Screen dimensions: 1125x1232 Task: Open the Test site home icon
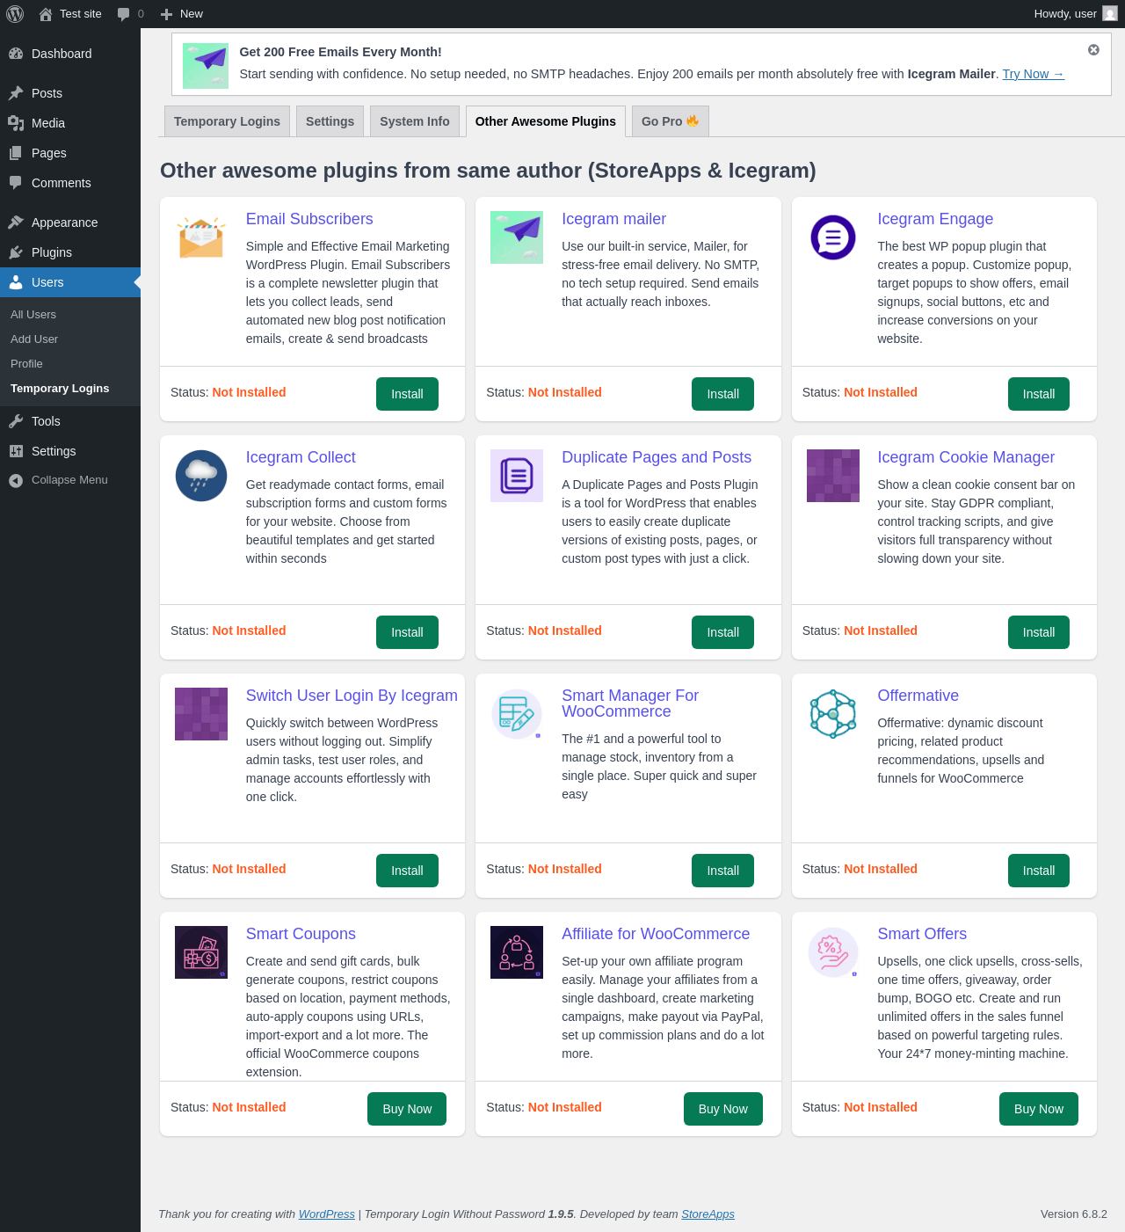coord(46,14)
